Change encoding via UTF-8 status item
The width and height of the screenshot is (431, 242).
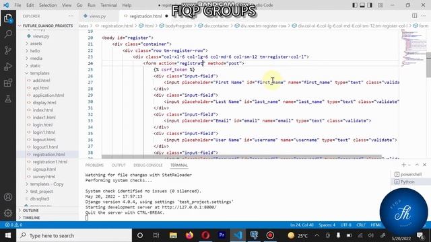coord(345,225)
